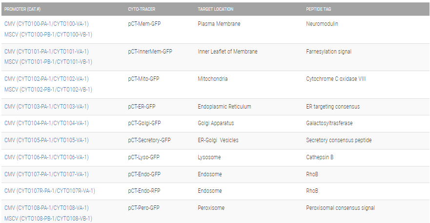Screen dimensions: 430x223
Task: Open the CMV CYTO107-PA-1 Endo-GFP link
Action: 46,174
